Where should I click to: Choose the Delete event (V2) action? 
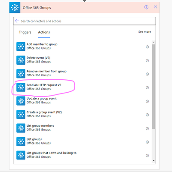click(x=83, y=60)
